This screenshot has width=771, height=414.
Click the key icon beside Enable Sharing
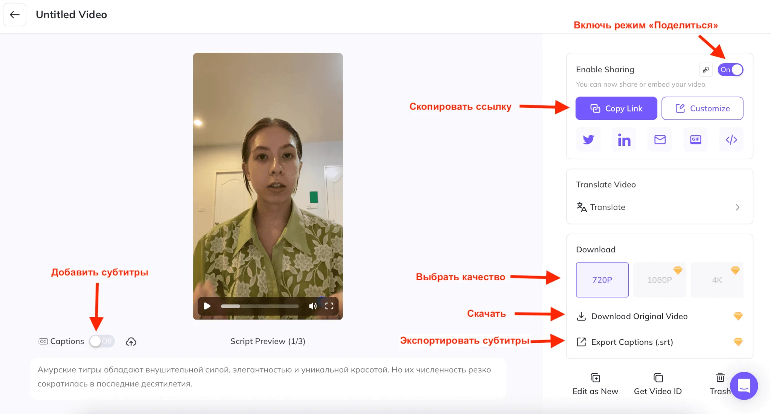pos(706,70)
